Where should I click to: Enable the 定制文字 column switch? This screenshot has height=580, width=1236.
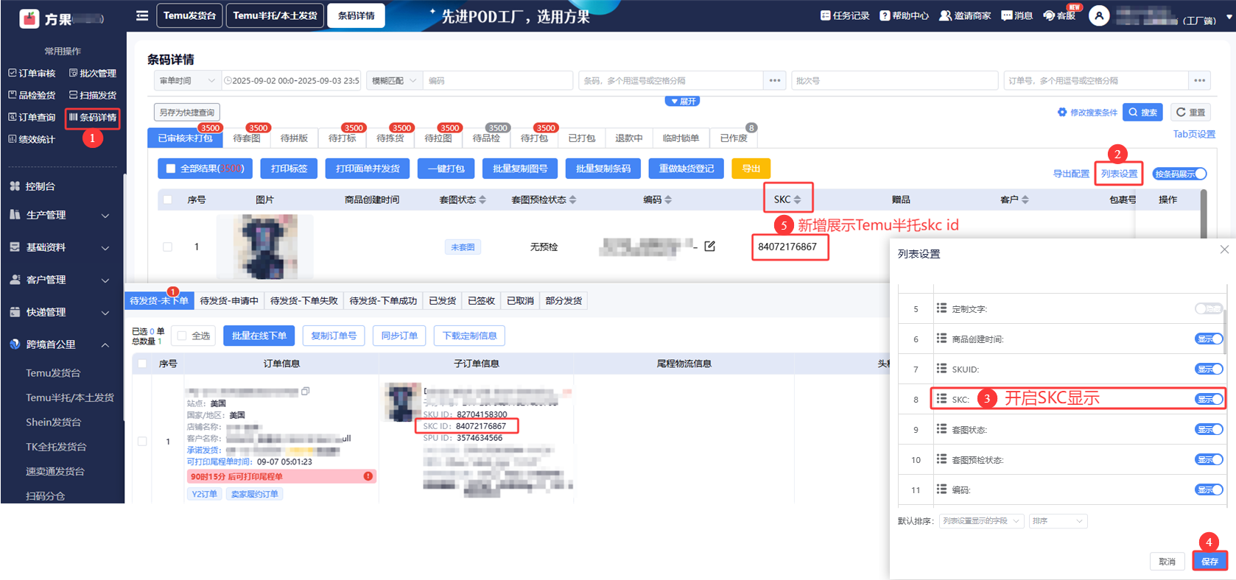point(1209,308)
